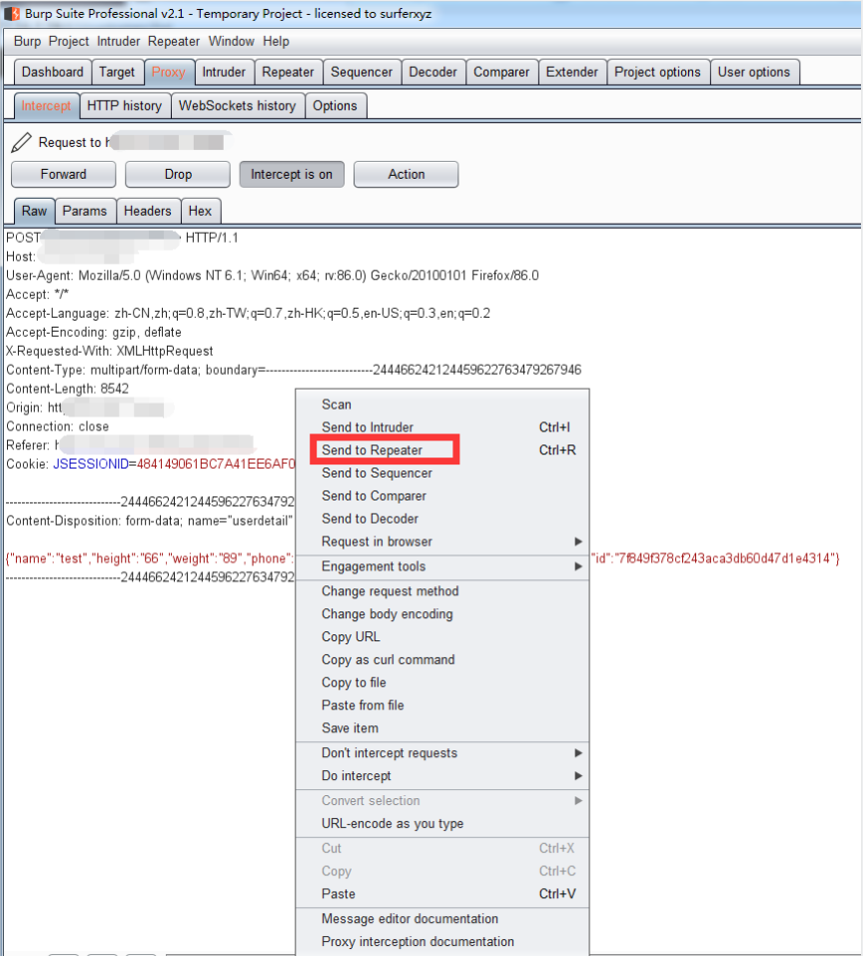Click the Content-Type multipart/form-data line
Screen dimensions: 863x956
[294, 370]
